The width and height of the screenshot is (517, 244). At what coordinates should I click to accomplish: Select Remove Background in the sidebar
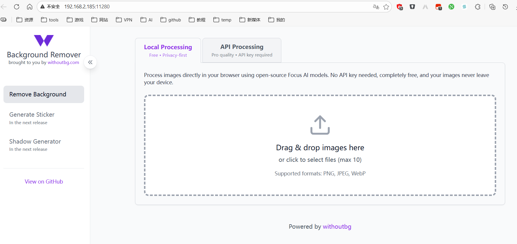pos(44,94)
